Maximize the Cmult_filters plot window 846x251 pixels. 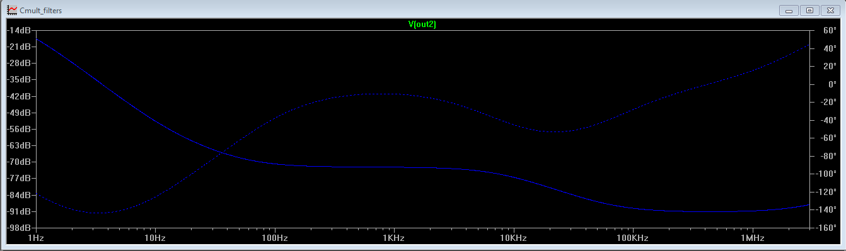point(809,10)
